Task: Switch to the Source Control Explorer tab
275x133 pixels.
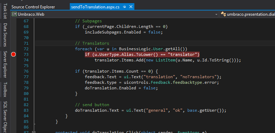Action: [x=33, y=7]
